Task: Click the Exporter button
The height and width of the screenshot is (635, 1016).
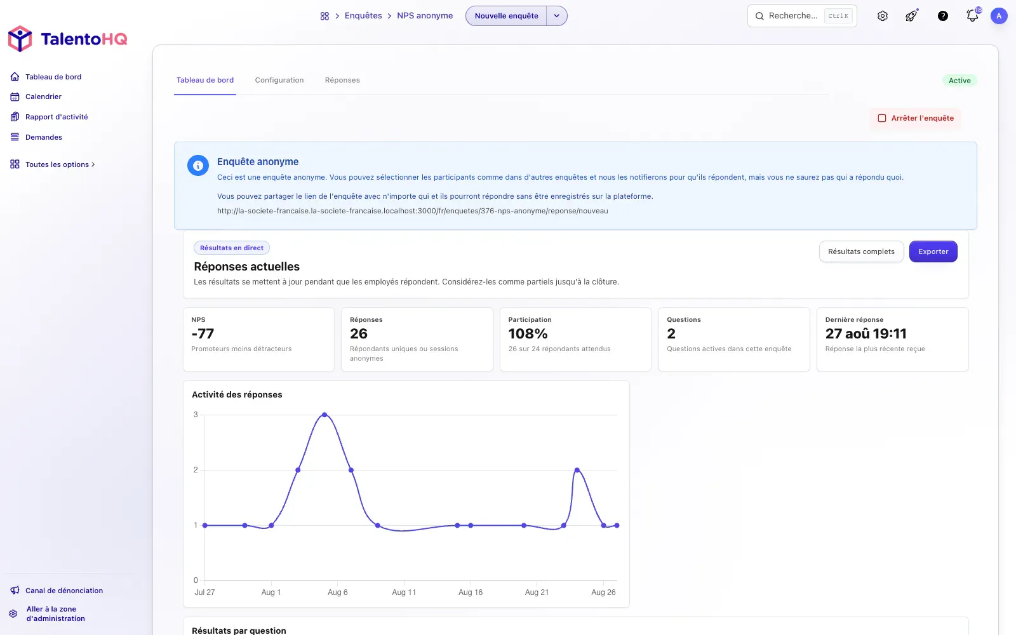Action: (933, 251)
